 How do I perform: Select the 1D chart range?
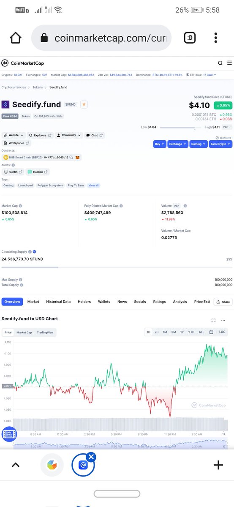[148, 332]
